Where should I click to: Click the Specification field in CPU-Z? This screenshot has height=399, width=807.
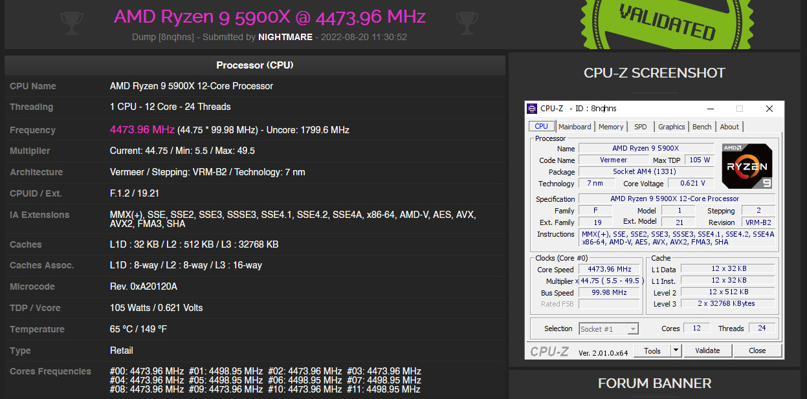pos(677,199)
